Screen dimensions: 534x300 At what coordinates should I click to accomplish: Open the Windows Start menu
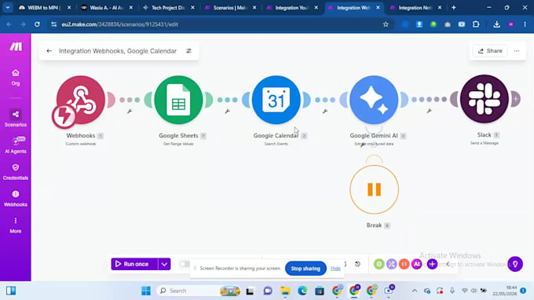[146, 291]
